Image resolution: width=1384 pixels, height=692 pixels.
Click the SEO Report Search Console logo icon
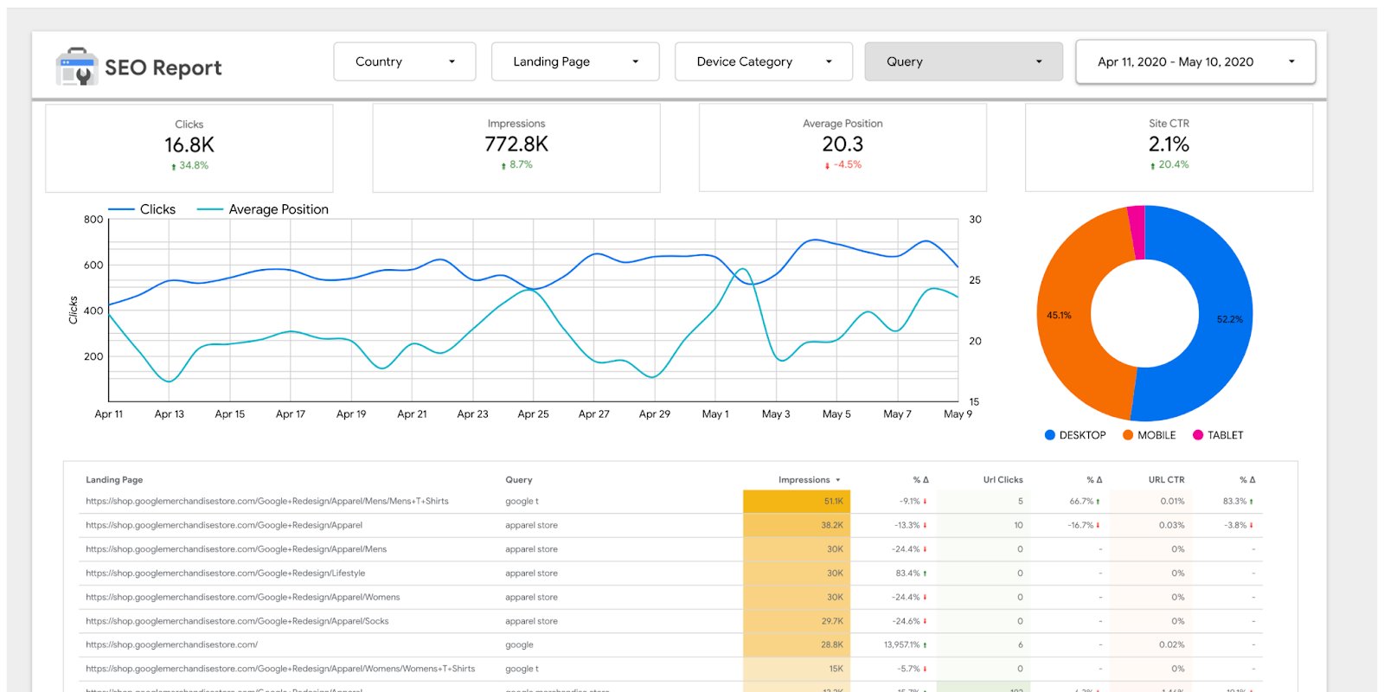[76, 67]
